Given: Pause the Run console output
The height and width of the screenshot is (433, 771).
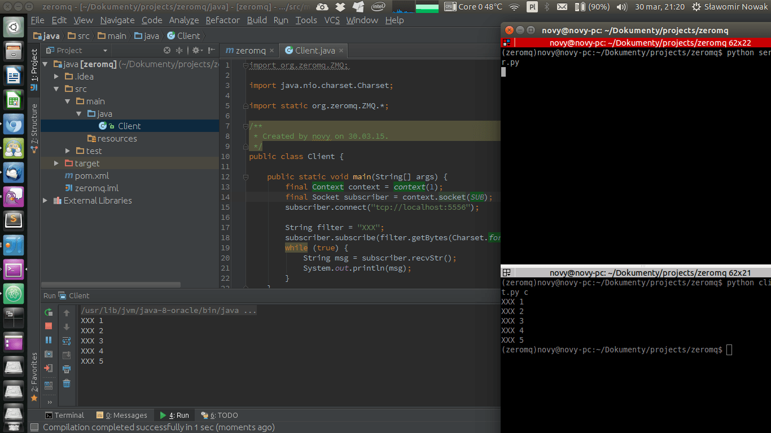Looking at the screenshot, I should pos(49,340).
